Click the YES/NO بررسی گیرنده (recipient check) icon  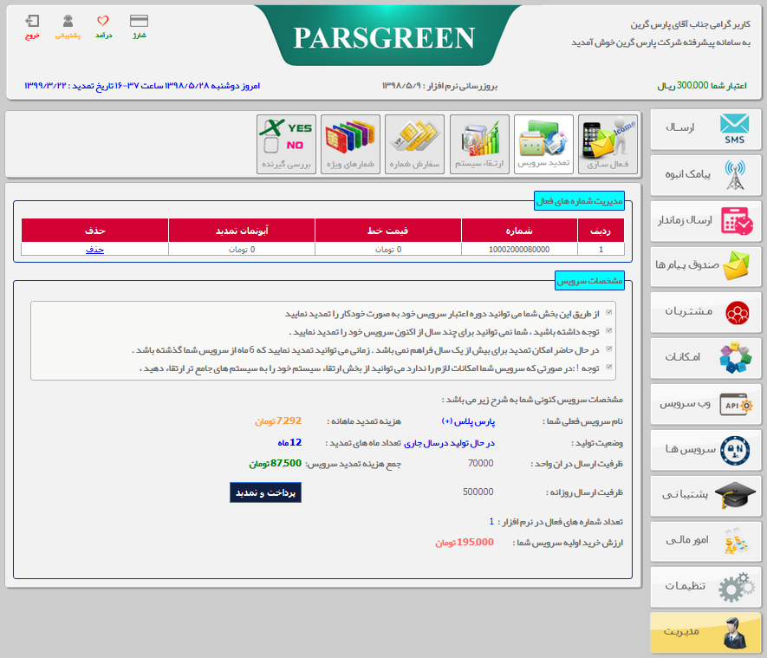coord(286,144)
